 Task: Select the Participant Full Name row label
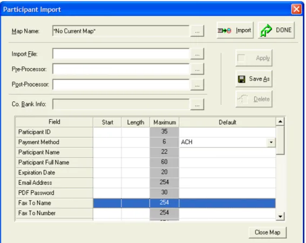pos(55,163)
